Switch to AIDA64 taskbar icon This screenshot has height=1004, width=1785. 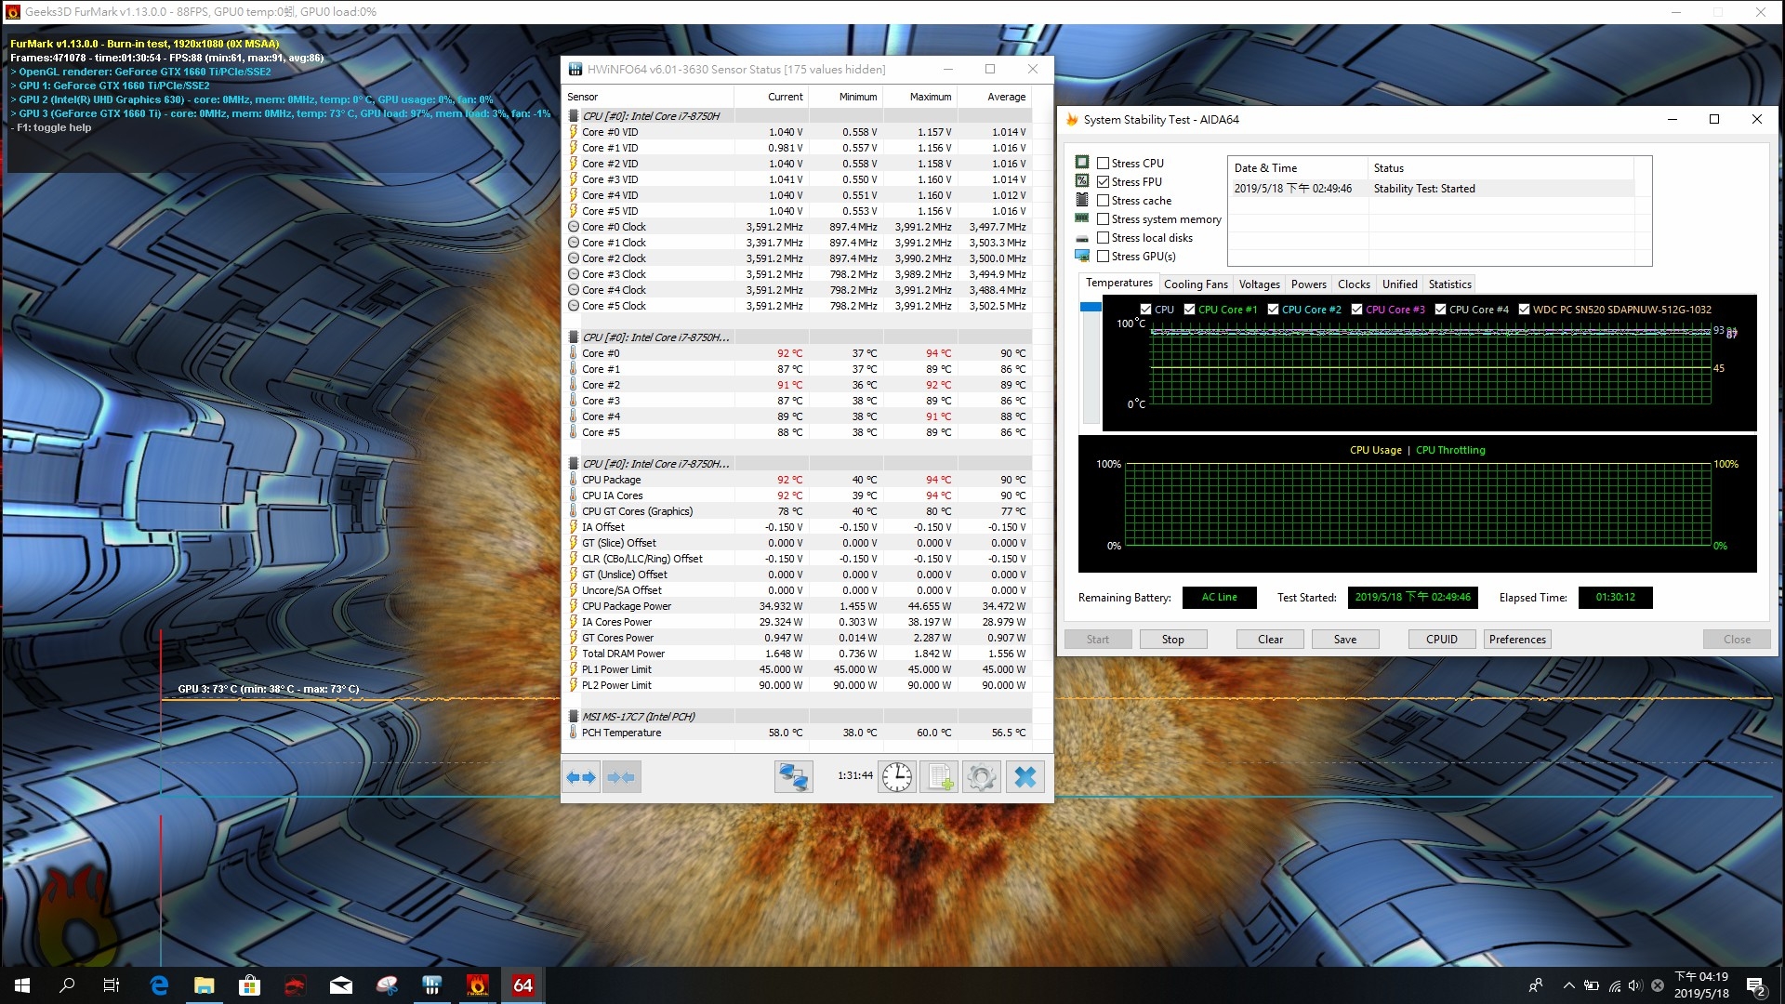[x=523, y=985]
